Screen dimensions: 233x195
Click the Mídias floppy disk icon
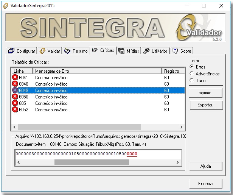pos(121,51)
